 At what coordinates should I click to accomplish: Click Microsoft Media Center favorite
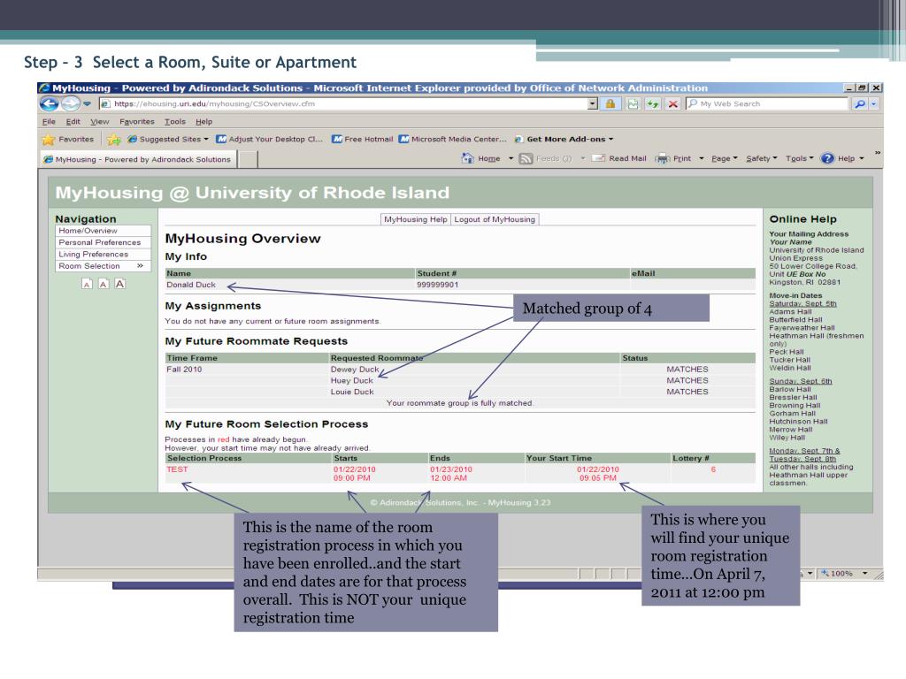click(452, 139)
